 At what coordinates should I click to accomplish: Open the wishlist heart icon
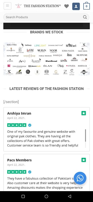[67, 6]
